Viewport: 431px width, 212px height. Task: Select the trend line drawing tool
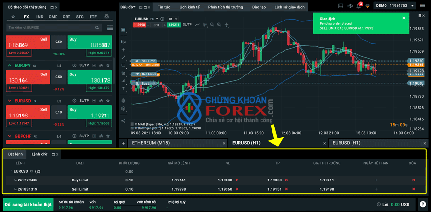123,57
